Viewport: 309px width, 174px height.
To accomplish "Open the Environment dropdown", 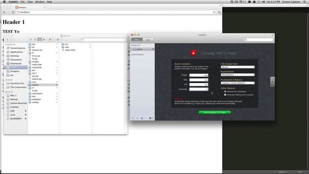I will point(238,75).
